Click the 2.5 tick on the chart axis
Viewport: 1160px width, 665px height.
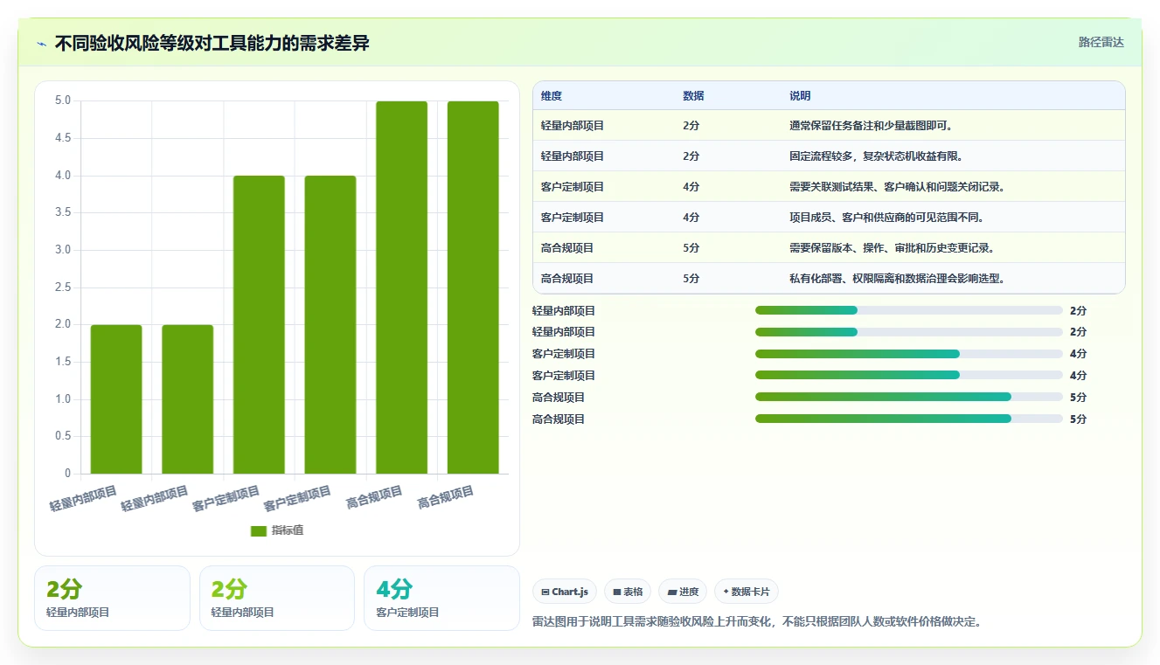[63, 287]
